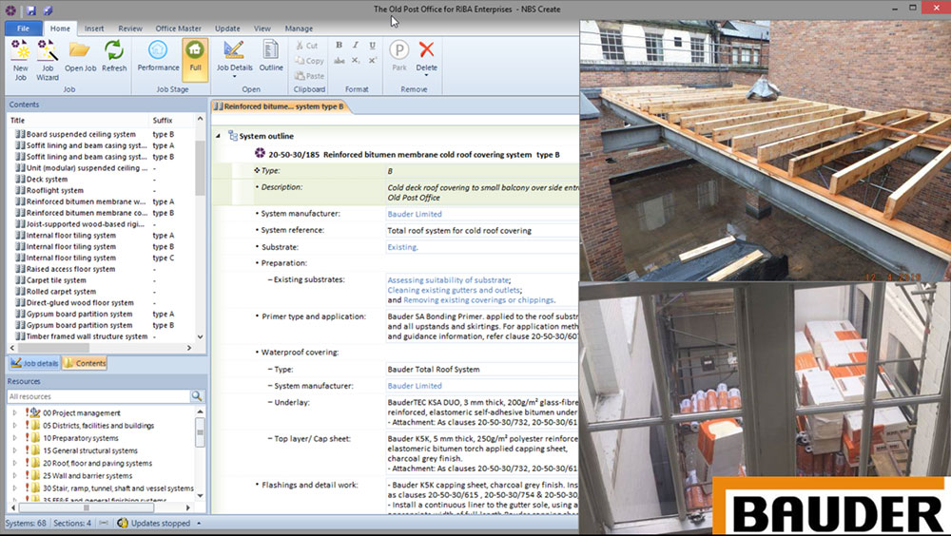Open Cleaning existing gutters and outlets link

tap(454, 290)
